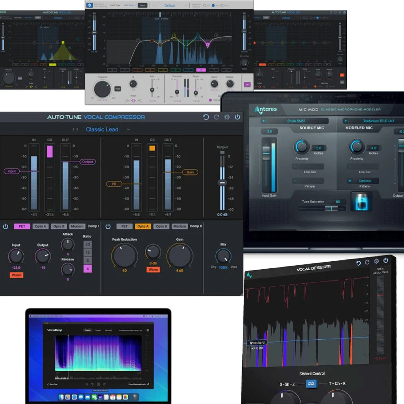Open Vocal Compressor settings gear

click(x=227, y=117)
